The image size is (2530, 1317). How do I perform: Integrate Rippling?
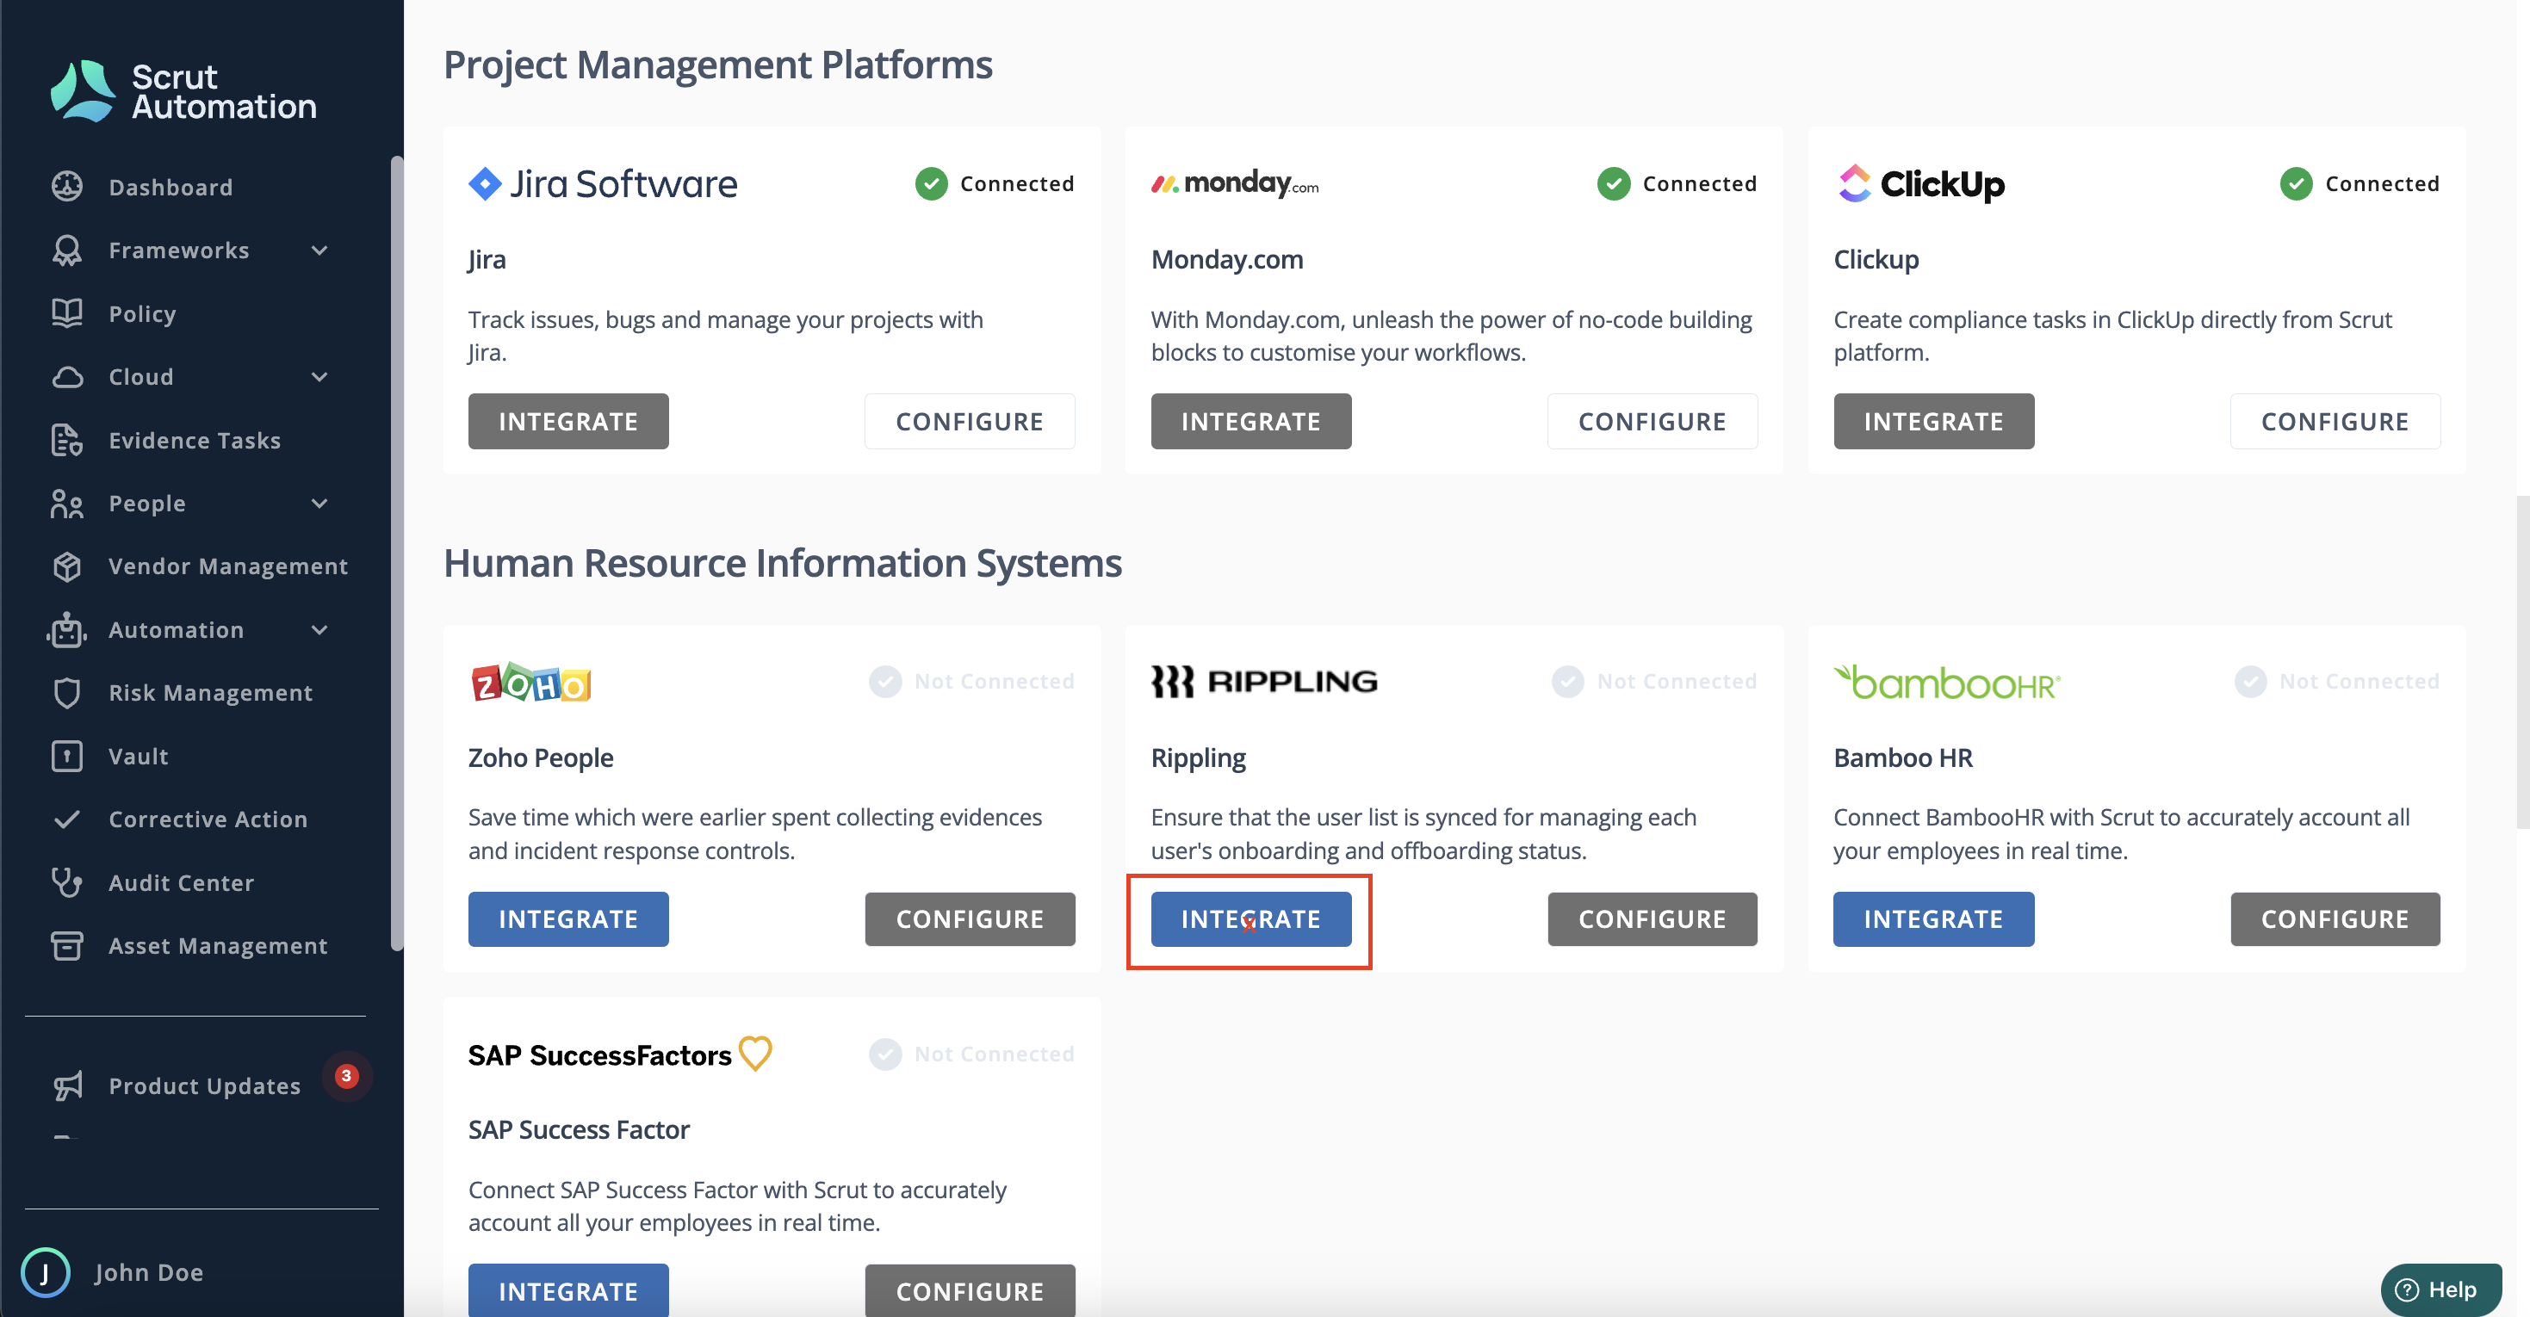click(x=1250, y=919)
